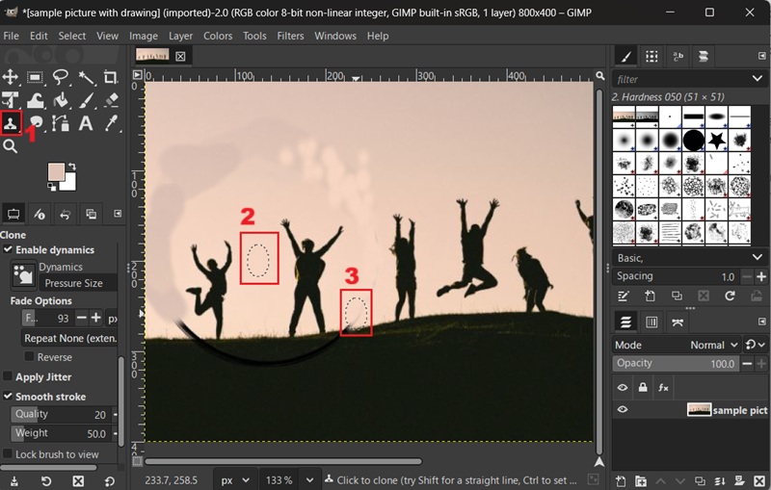Toggle the layer lock header icon
The height and width of the screenshot is (490, 771).
643,387
